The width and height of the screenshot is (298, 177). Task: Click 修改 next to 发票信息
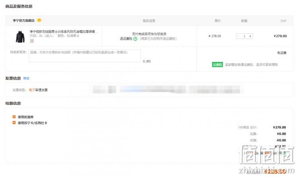click(26, 78)
